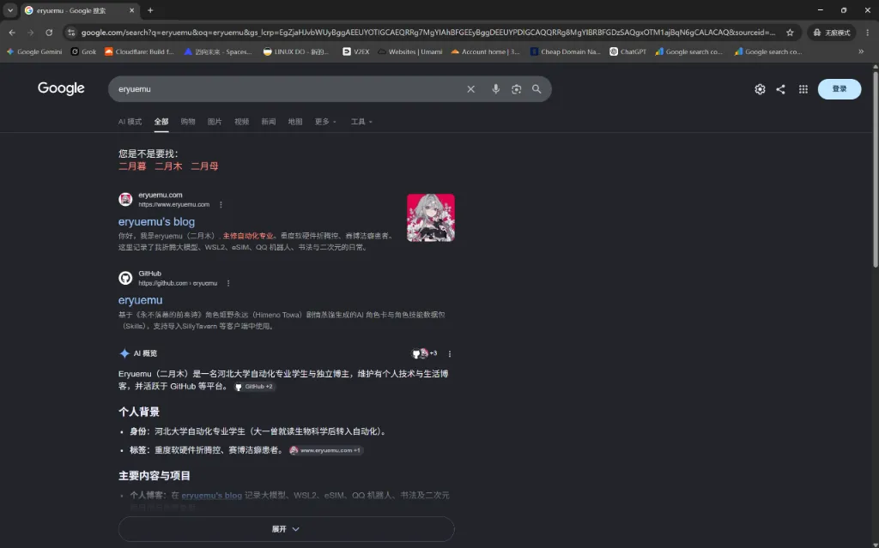Open the 工具 dropdown
Image resolution: width=879 pixels, height=548 pixels.
point(361,122)
